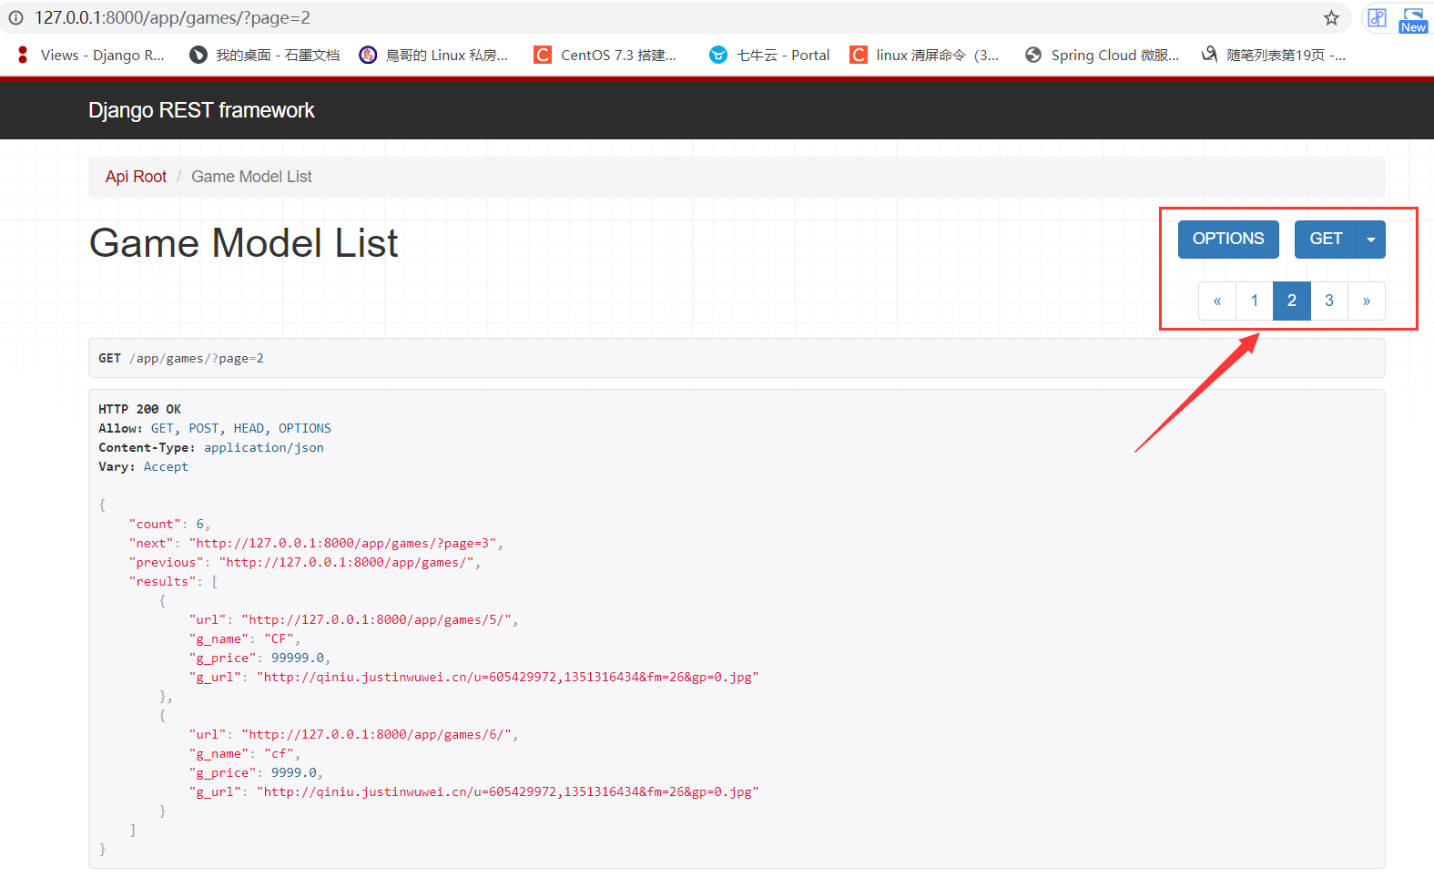The height and width of the screenshot is (888, 1434).
Task: Open the translate extension icon
Action: click(x=1377, y=18)
